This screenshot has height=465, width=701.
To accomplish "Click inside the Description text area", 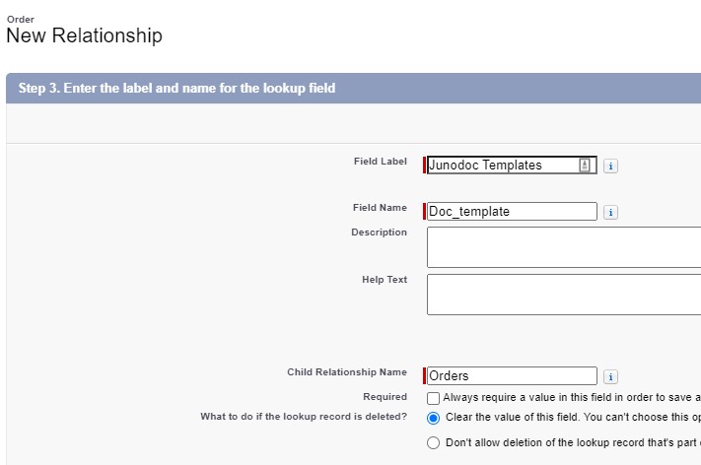I will tap(564, 247).
